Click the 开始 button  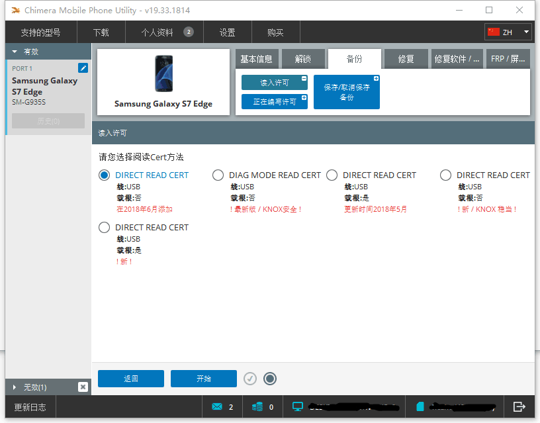pos(204,379)
